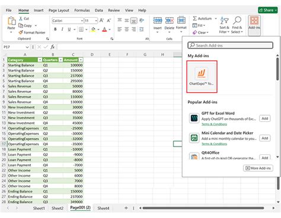Open the Quarters column filter dropdown
This screenshot has height=218, width=281.
[x=61, y=60]
